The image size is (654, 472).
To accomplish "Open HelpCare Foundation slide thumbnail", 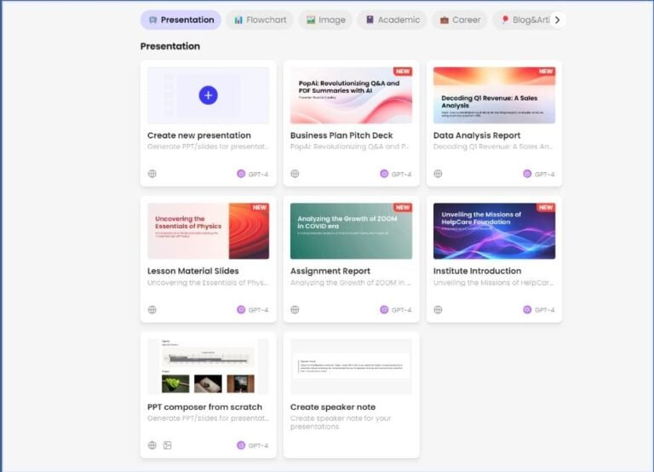I will (x=494, y=231).
